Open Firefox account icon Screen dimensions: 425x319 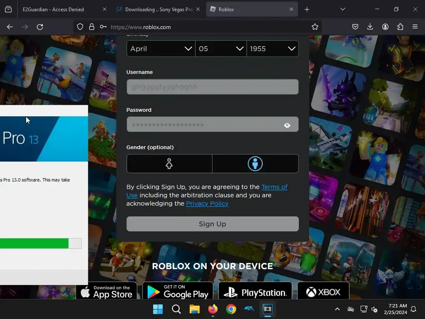click(x=385, y=27)
